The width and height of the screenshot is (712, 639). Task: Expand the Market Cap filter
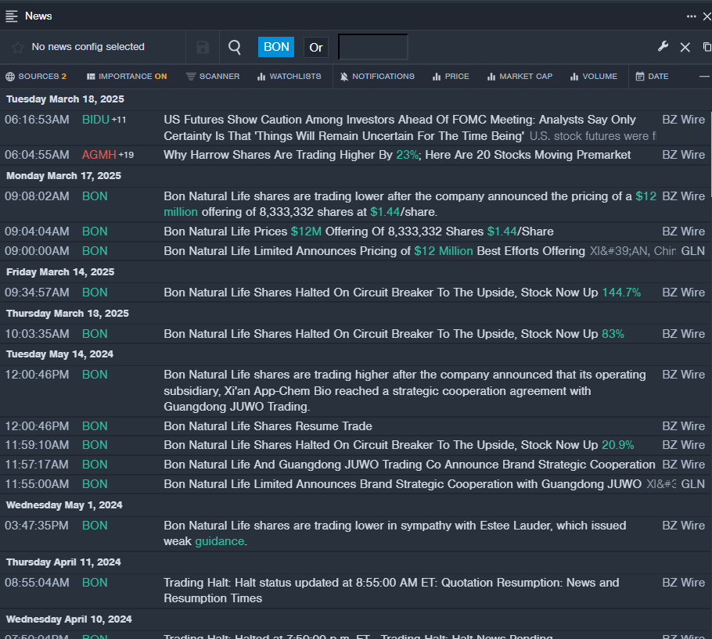pos(520,77)
